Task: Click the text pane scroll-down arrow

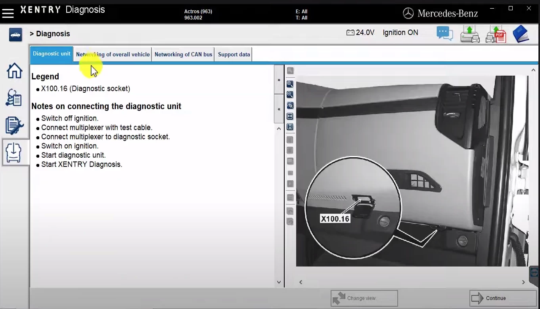Action: 279,282
